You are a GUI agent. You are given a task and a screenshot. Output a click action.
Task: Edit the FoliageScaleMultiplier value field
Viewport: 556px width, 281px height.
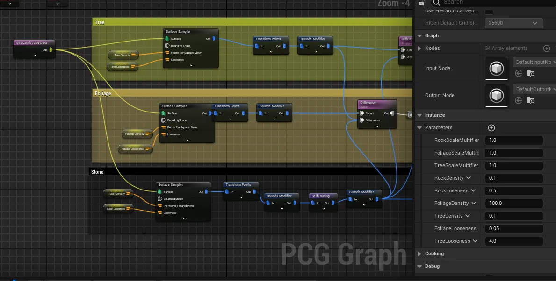[514, 153]
